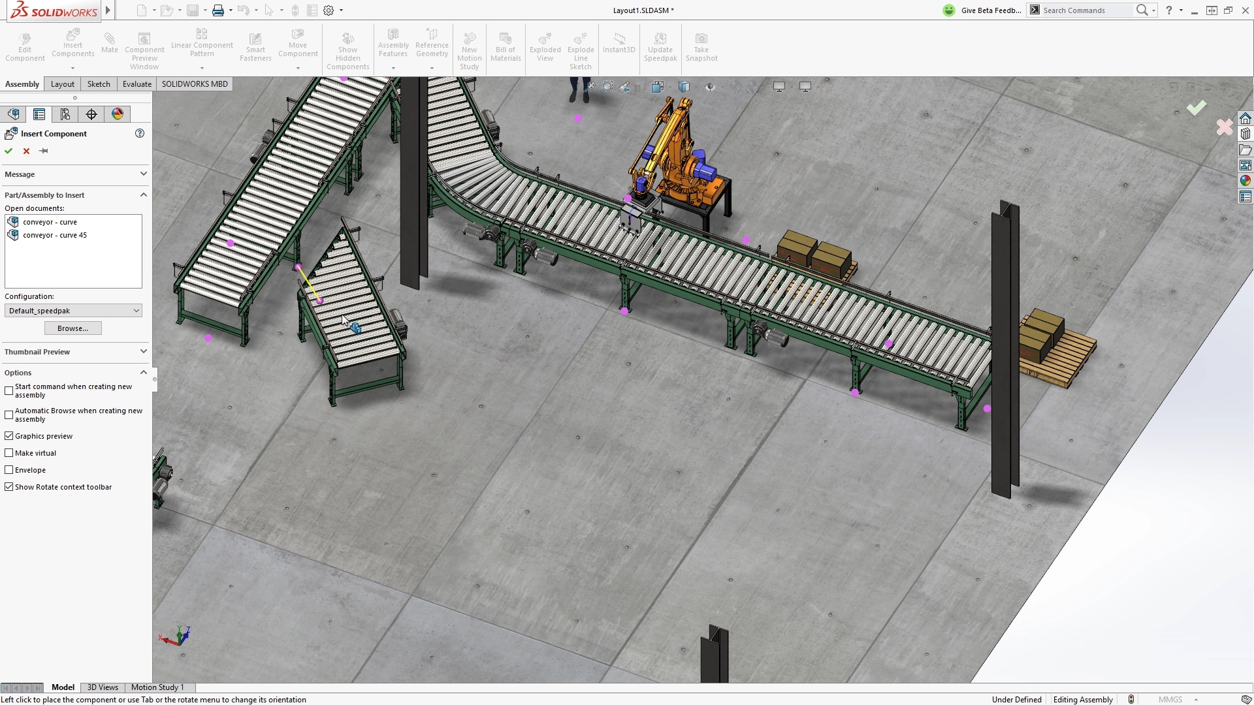Screen dimensions: 1254x705
Task: Cancel with the viewport red X
Action: [x=1225, y=127]
